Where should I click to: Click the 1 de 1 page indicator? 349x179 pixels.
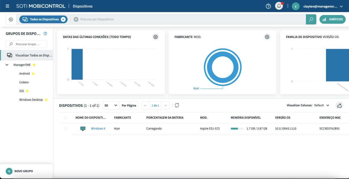click(x=155, y=105)
